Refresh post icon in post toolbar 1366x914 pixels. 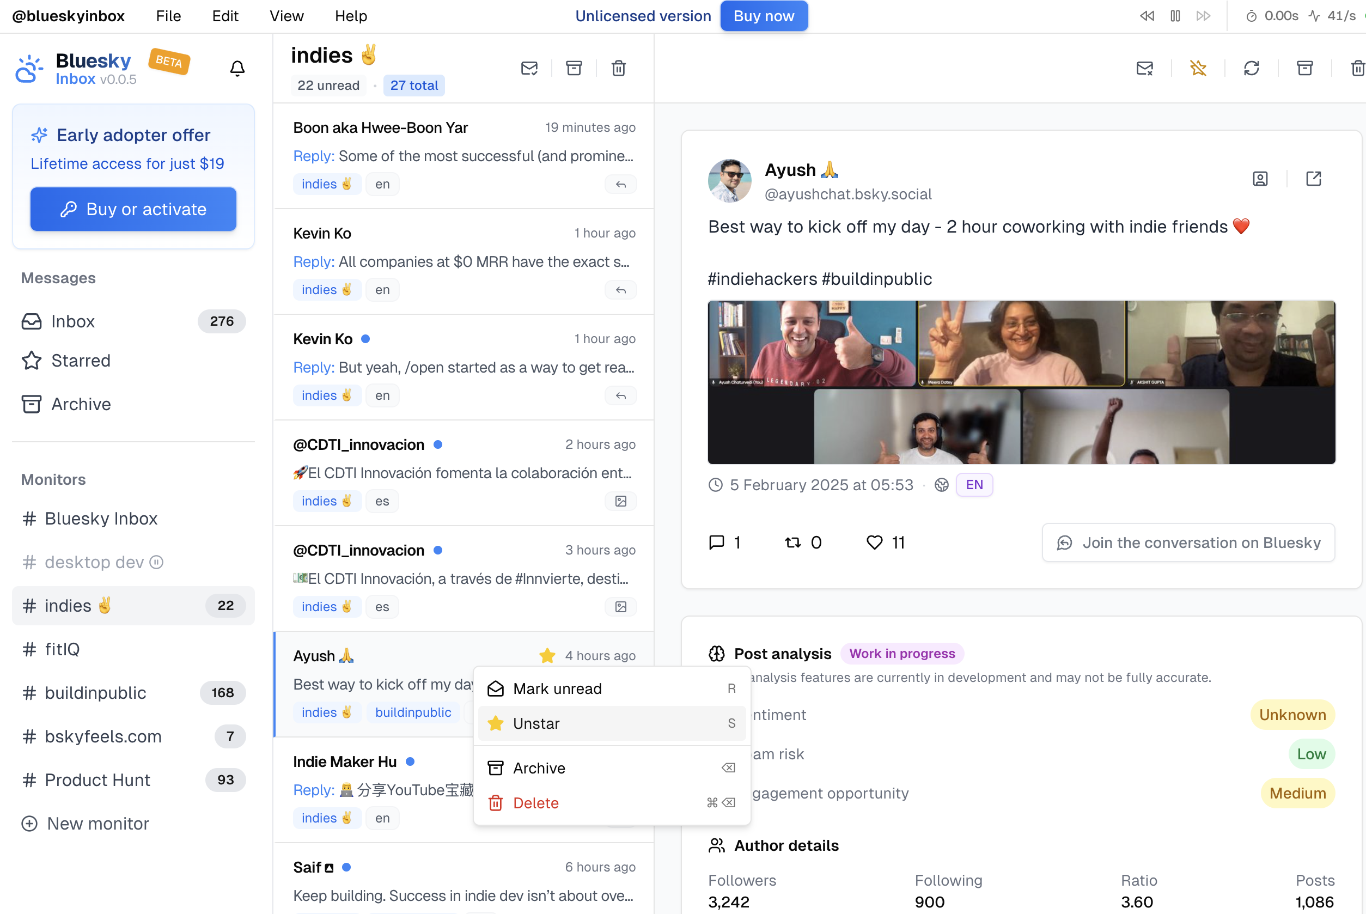[1252, 69]
